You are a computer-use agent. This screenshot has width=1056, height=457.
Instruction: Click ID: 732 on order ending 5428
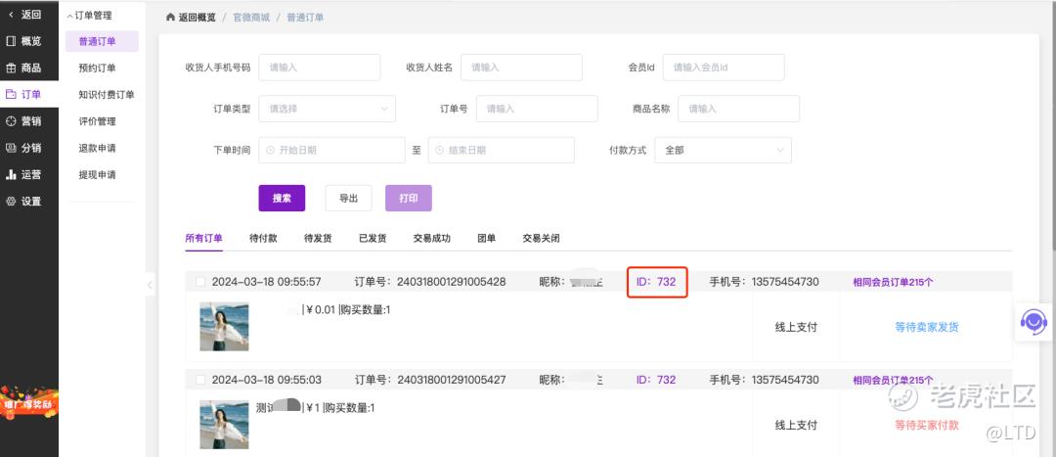pos(656,282)
